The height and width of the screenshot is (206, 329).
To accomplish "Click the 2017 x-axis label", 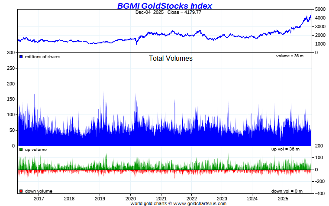I will pyautogui.click(x=39, y=199).
